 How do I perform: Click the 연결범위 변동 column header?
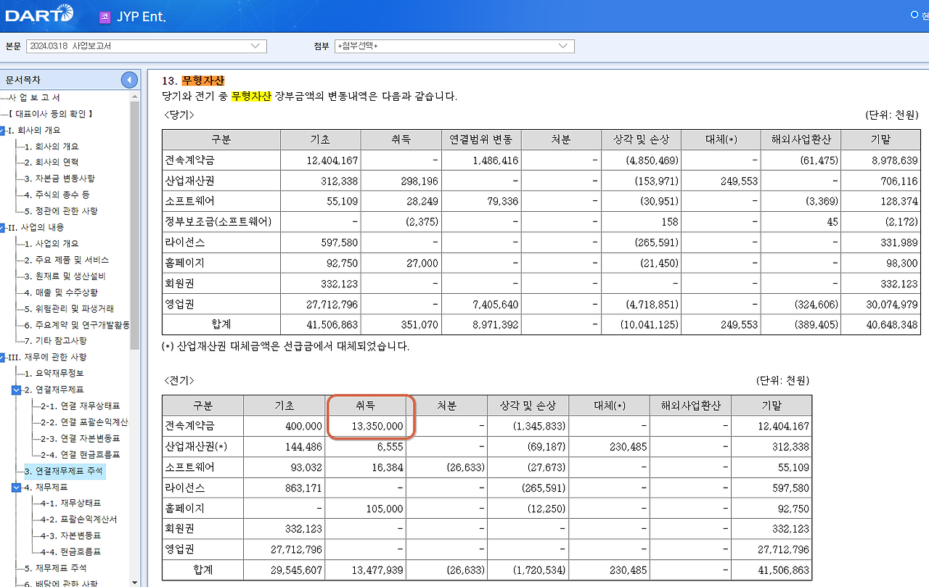coord(480,139)
